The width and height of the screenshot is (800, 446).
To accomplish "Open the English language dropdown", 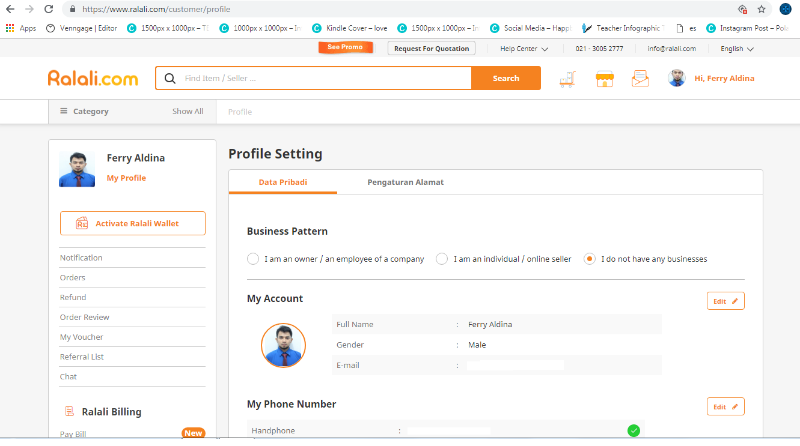I will point(737,49).
